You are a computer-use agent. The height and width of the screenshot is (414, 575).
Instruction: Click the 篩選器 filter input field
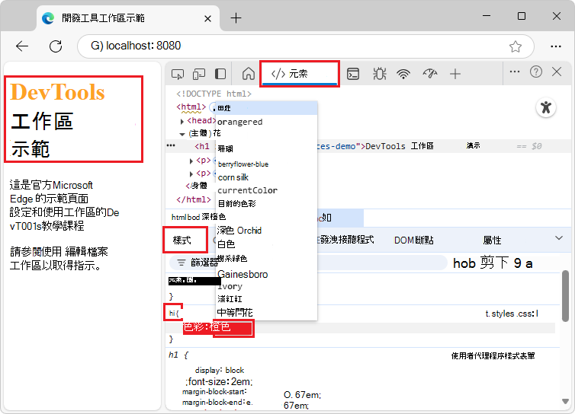tap(308, 263)
